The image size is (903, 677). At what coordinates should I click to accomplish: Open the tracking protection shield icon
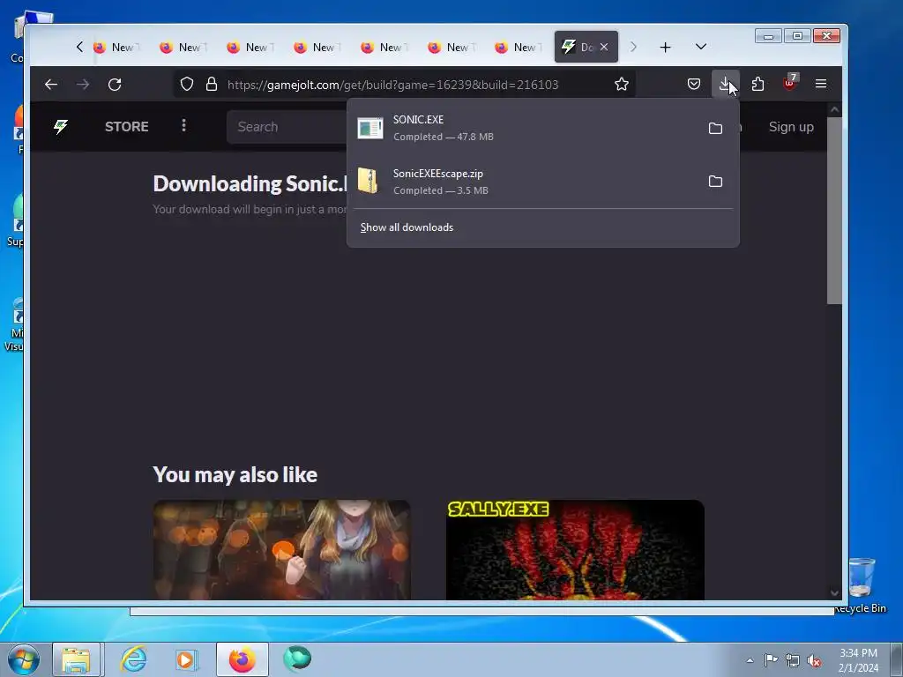[187, 84]
